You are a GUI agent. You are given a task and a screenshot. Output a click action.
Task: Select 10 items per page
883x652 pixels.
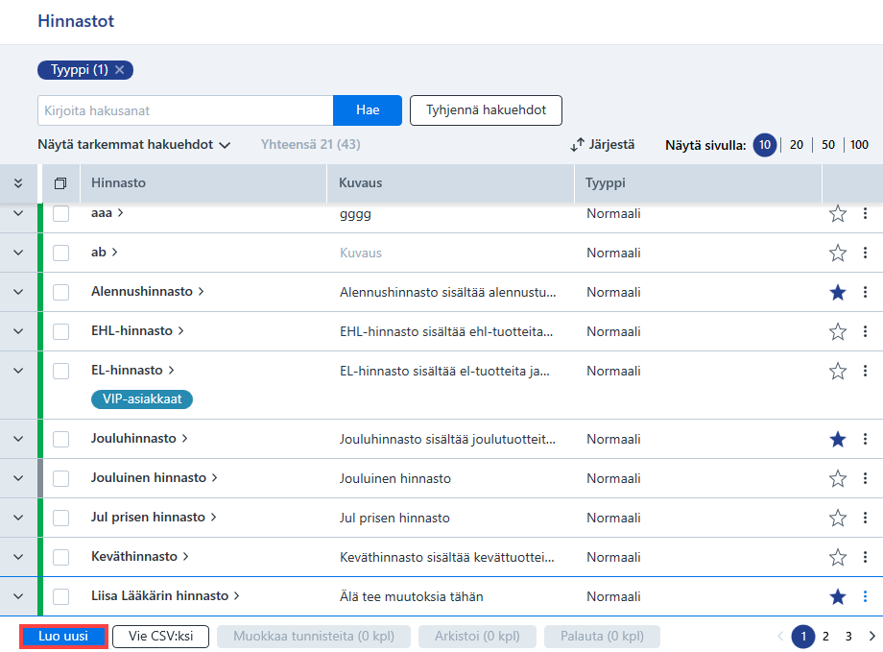(x=765, y=145)
